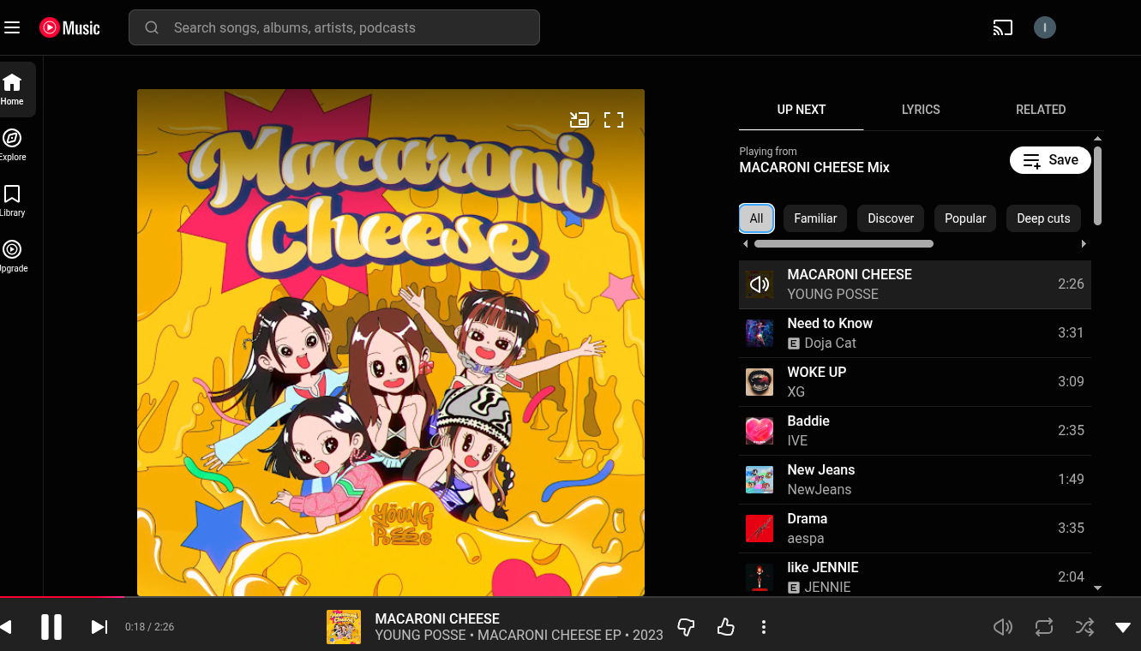Screen dimensions: 1141x651
Task: Click the horizontal chip scrollbar thumb
Action: 844,244
